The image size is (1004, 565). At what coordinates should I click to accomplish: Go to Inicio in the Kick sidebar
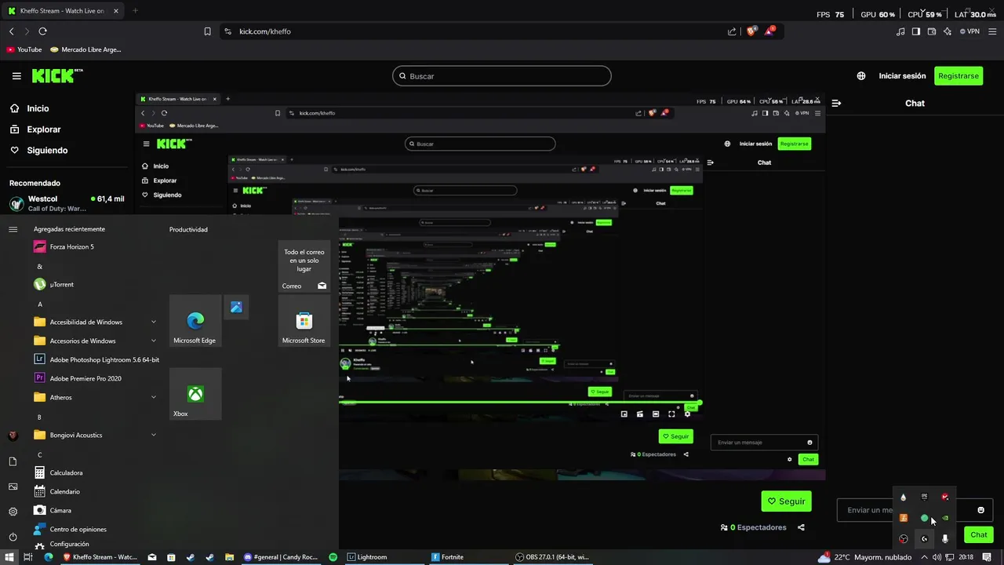pyautogui.click(x=29, y=108)
